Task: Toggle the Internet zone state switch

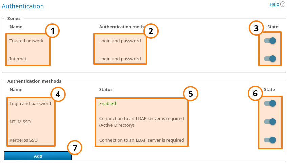Action: click(x=270, y=59)
